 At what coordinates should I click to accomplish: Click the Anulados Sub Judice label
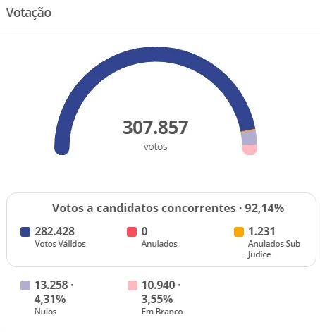point(274,249)
